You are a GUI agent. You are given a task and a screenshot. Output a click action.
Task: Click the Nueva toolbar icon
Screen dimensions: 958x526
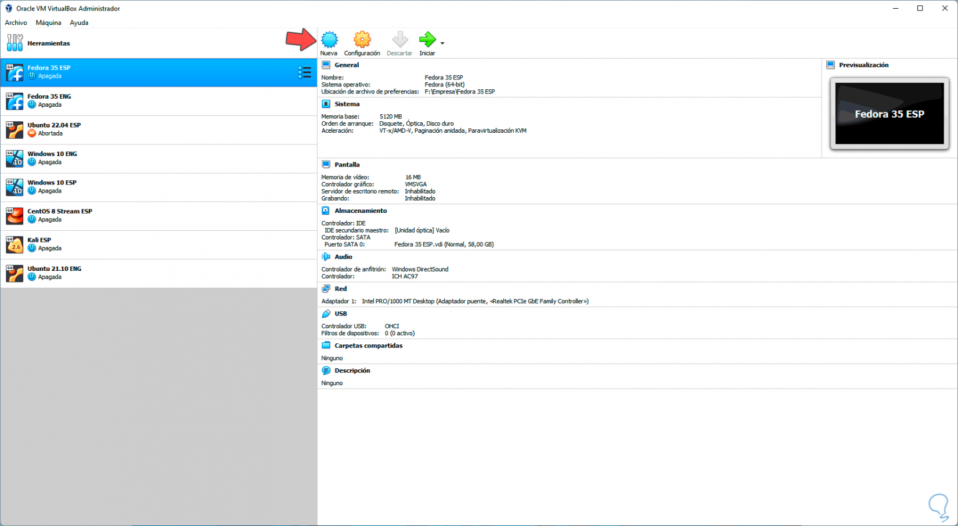[329, 39]
